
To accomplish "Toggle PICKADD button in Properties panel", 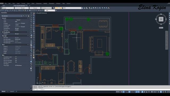I will 24,16.
